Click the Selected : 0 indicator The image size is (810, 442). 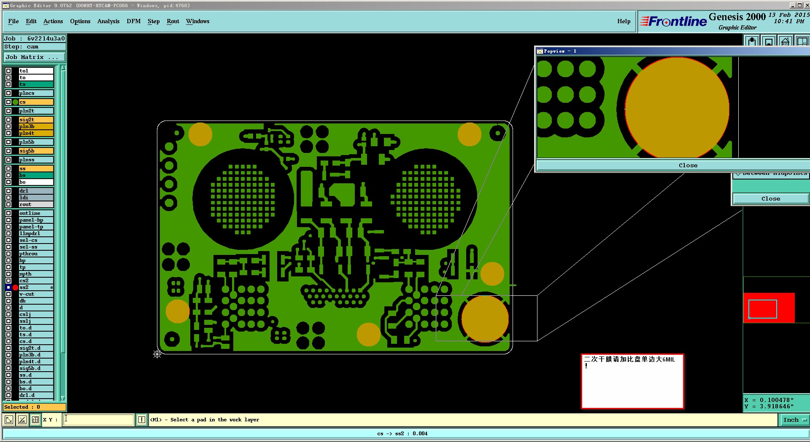[35, 407]
